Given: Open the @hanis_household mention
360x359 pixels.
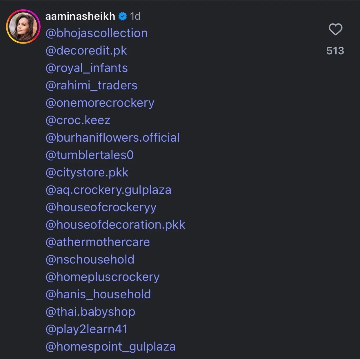Looking at the screenshot, I should [98, 295].
